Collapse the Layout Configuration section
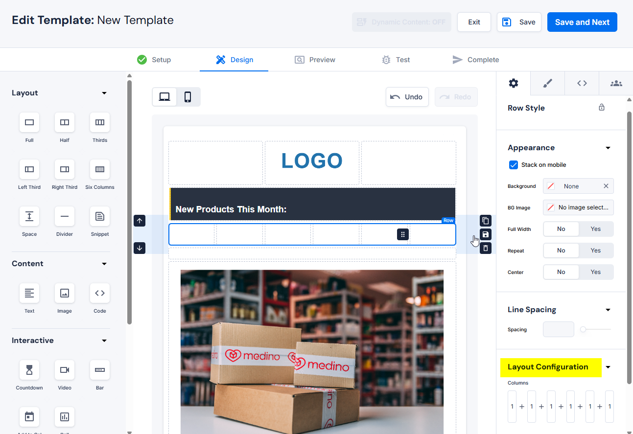The image size is (633, 434). coord(608,367)
